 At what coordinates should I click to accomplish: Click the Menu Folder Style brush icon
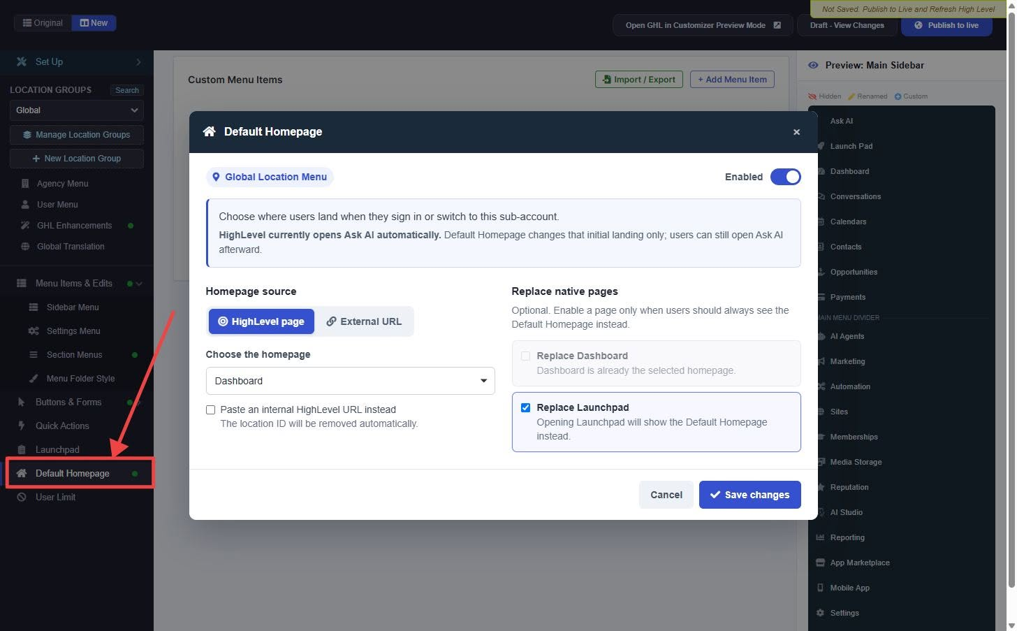34,379
